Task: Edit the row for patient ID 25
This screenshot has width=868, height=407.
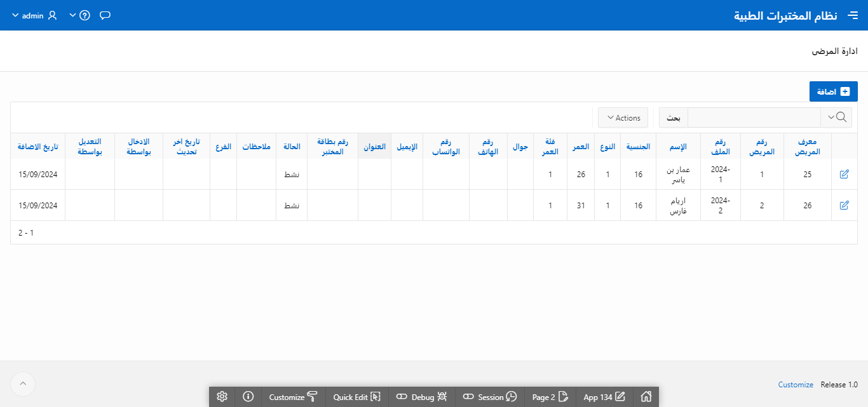Action: pyautogui.click(x=844, y=174)
